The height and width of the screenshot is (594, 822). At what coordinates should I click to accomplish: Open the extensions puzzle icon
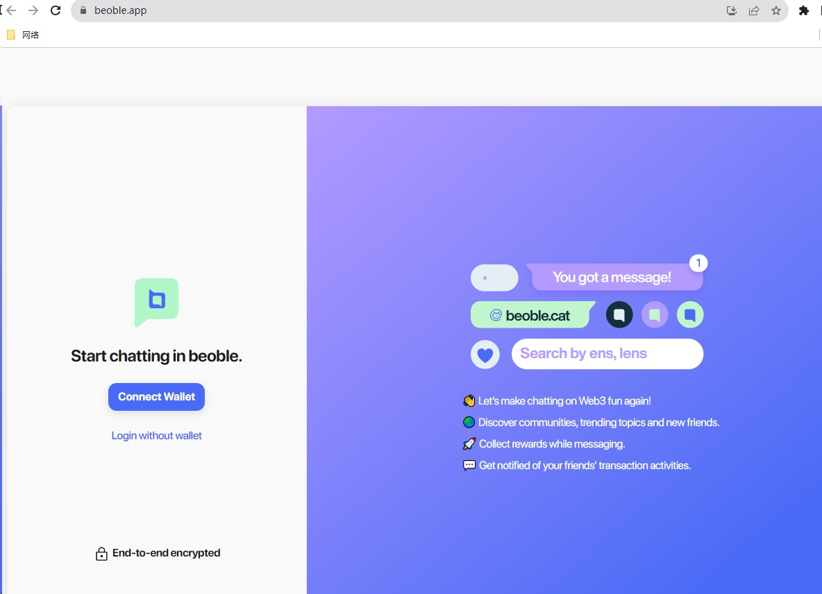click(804, 10)
